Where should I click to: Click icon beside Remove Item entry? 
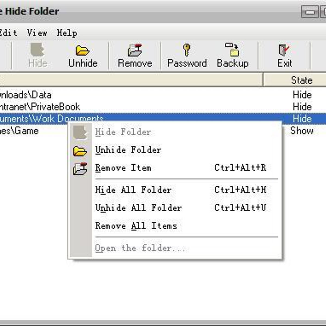coord(80,168)
